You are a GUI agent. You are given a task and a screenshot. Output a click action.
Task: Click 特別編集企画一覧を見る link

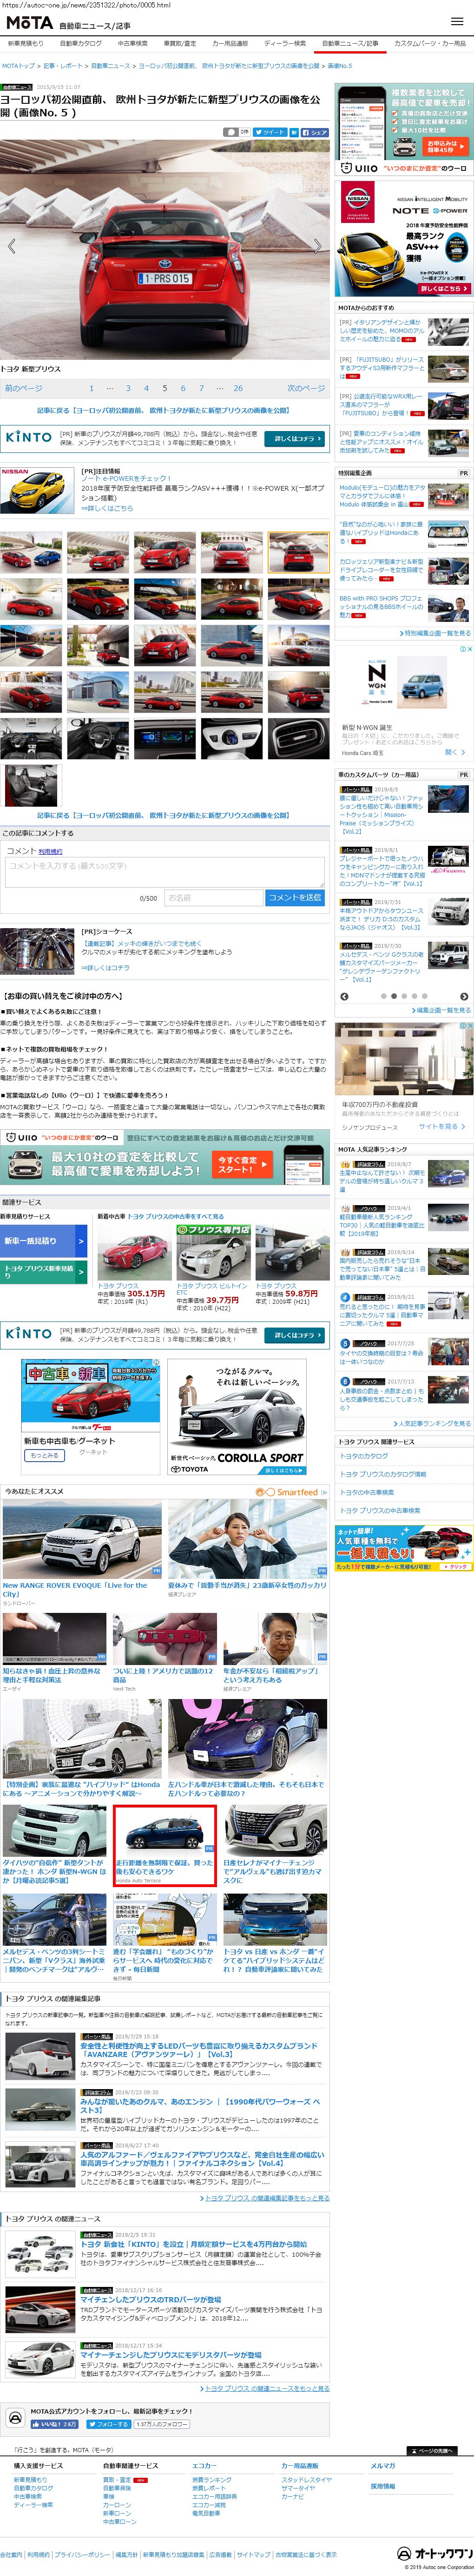[x=435, y=633]
